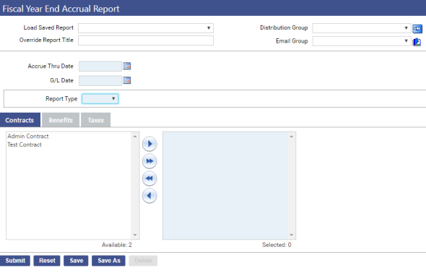Focus the Accrue Thru Date field
The width and height of the screenshot is (426, 273).
point(100,66)
